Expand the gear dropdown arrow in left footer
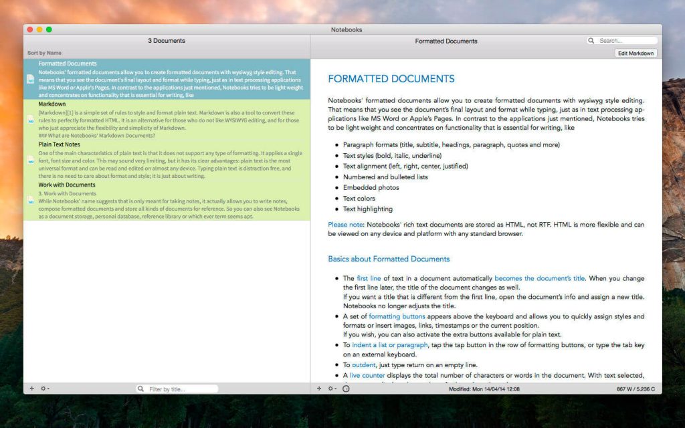The width and height of the screenshot is (685, 428). [47, 388]
